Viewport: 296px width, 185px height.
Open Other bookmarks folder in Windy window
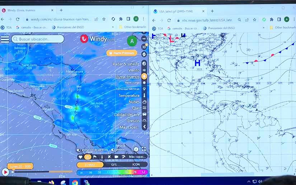pyautogui.click(x=133, y=27)
